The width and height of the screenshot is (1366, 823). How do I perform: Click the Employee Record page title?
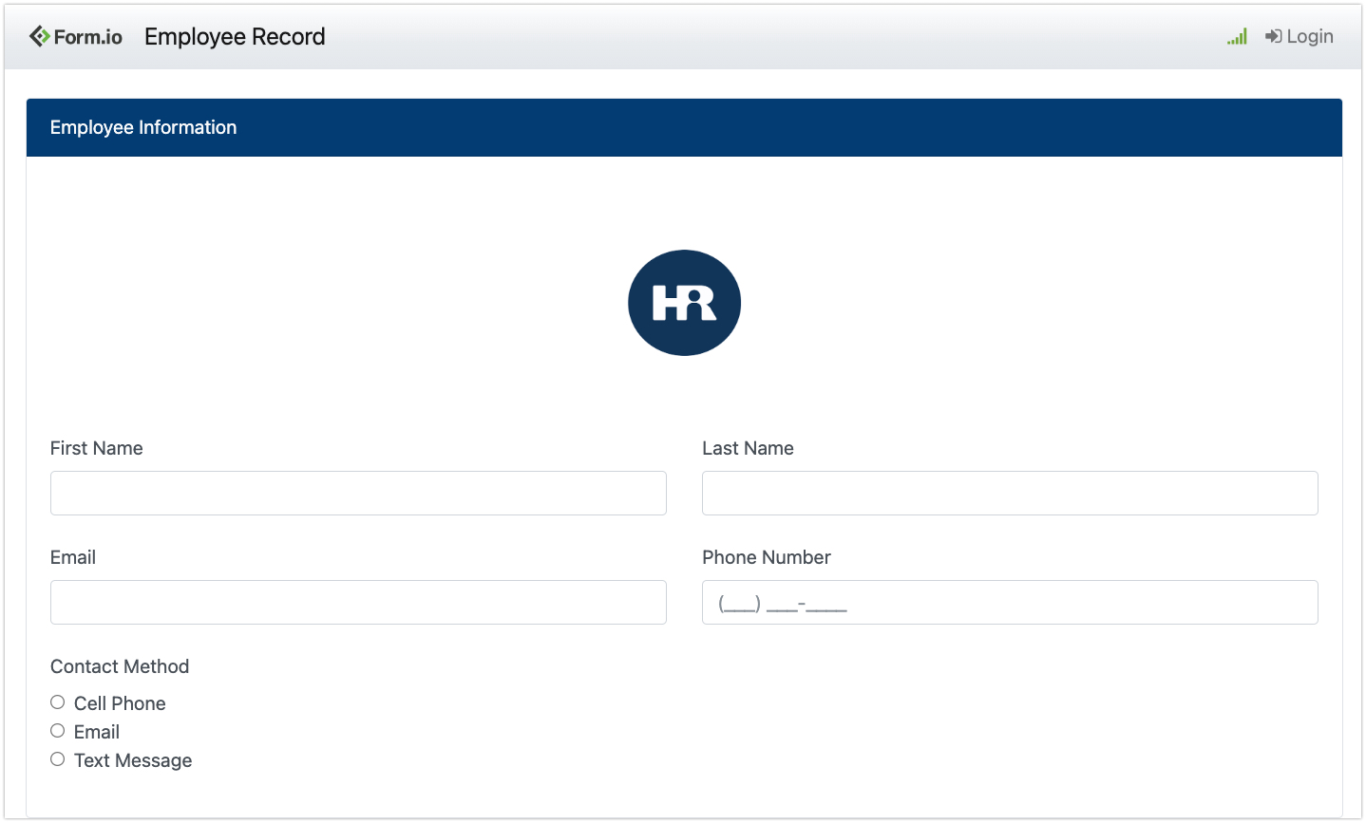235,37
